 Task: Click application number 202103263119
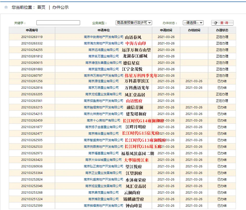click(x=32, y=37)
